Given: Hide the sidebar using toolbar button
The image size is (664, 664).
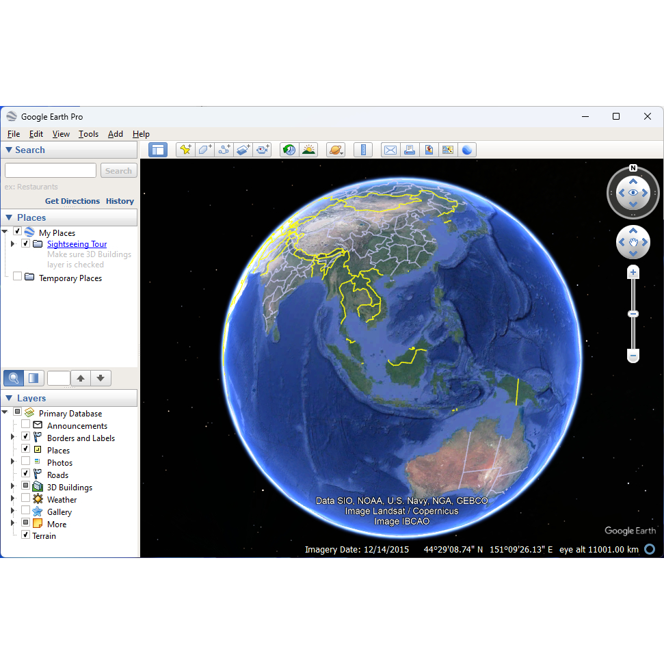Looking at the screenshot, I should 158,150.
